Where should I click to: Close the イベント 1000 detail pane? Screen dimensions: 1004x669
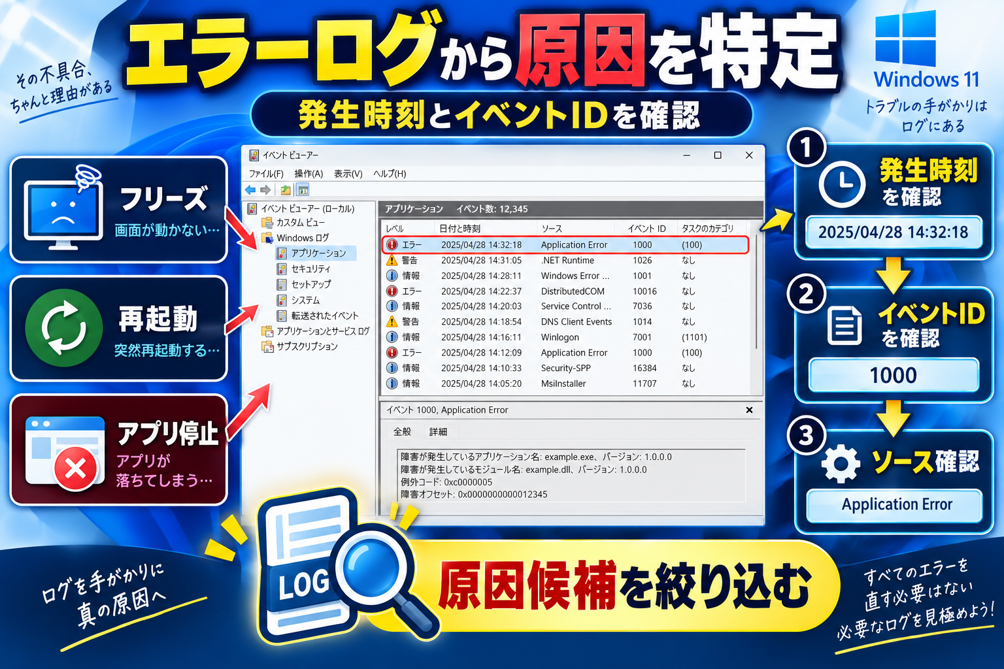(x=749, y=410)
